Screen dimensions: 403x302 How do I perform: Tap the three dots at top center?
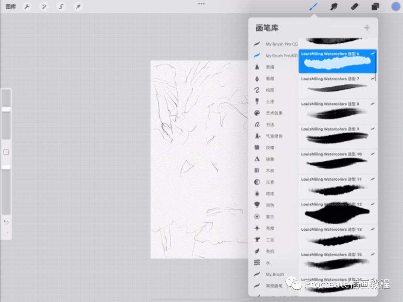tap(201, 4)
